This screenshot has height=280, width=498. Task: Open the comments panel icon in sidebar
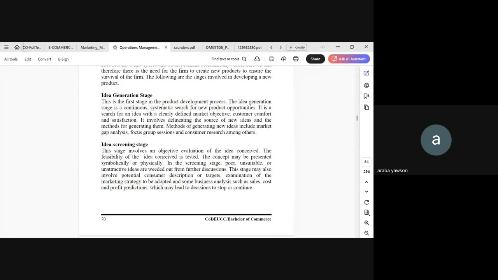pyautogui.click(x=366, y=85)
